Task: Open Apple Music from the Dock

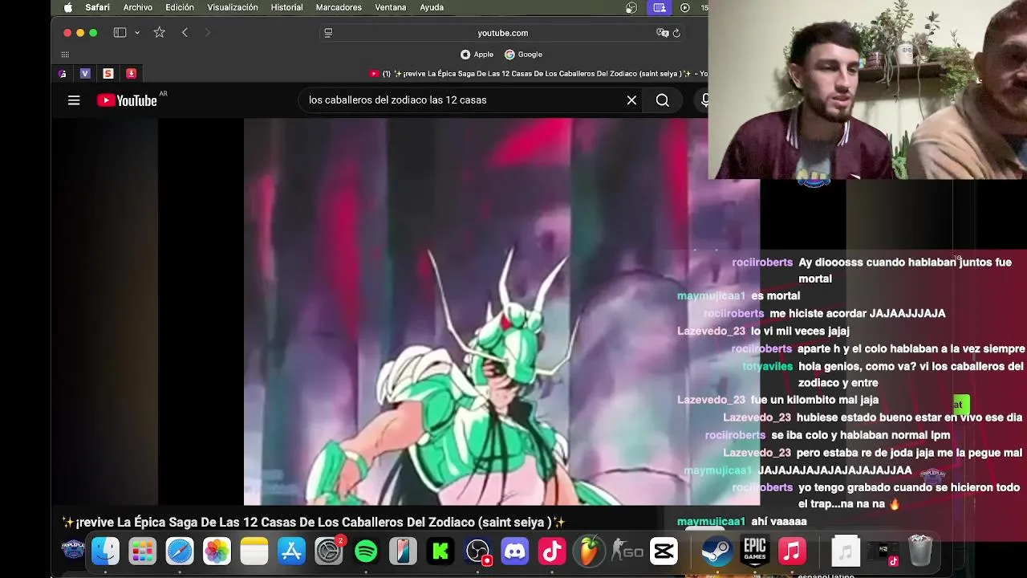Action: [x=791, y=551]
